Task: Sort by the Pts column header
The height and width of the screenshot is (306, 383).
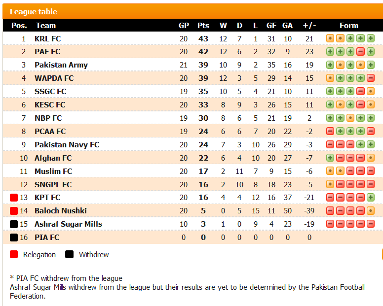Action: click(203, 25)
